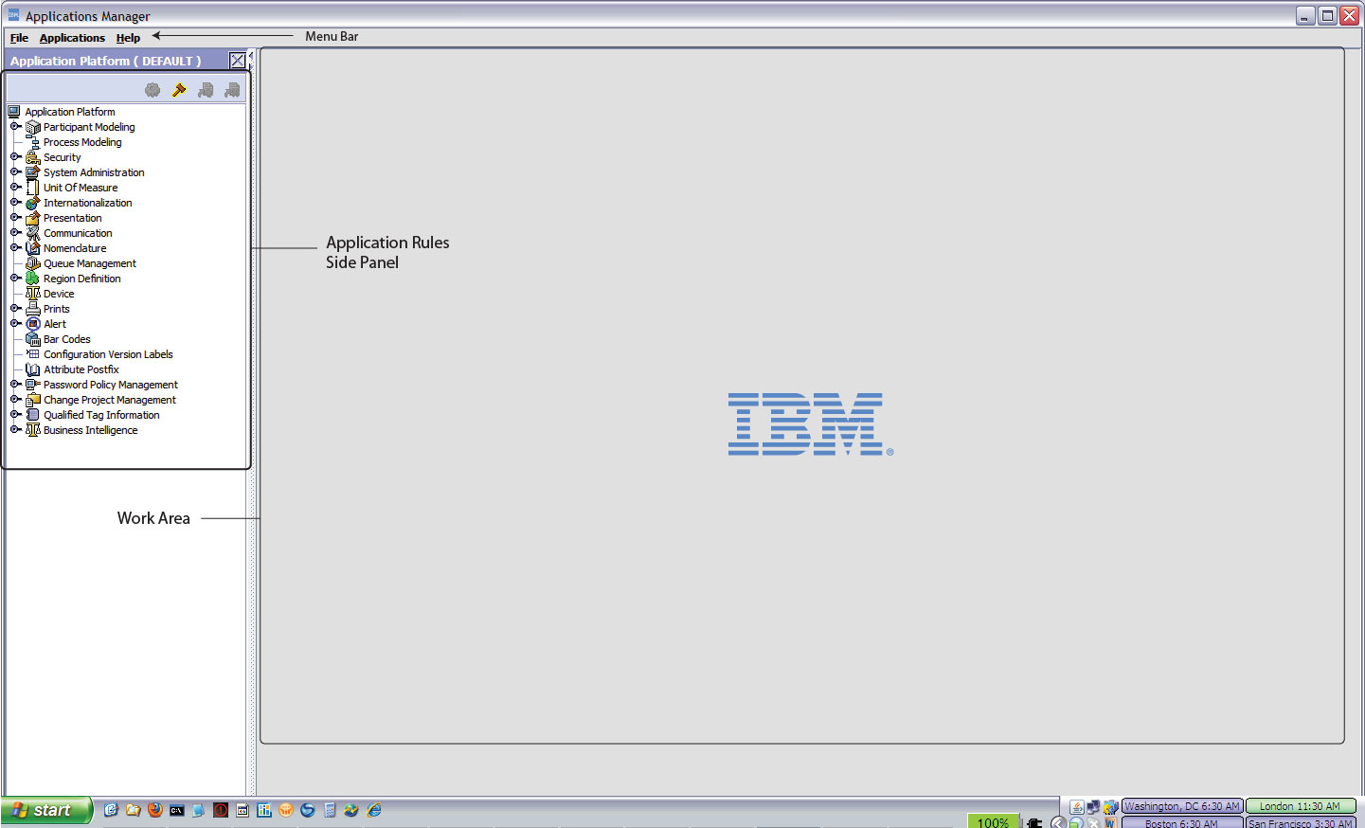The image size is (1365, 828).
Task: Expand the Security tree node
Action: tap(15, 156)
